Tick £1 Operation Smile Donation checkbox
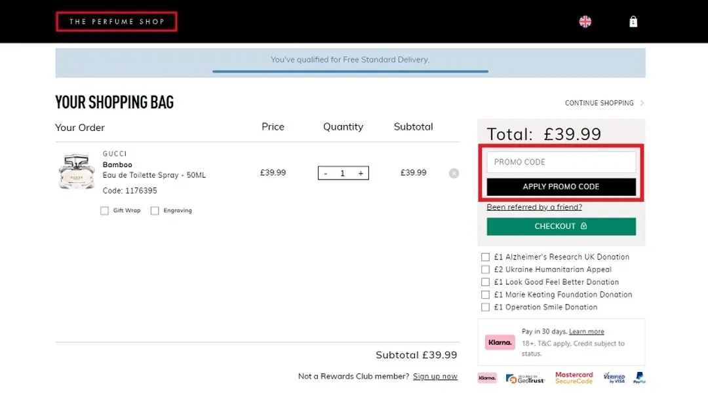Viewport: 708px width, 393px height. click(x=485, y=307)
